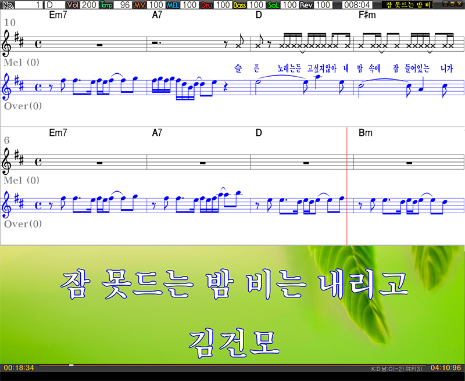This screenshot has width=465, height=381.
Task: Click the MEL melody label
Action: tap(173, 5)
